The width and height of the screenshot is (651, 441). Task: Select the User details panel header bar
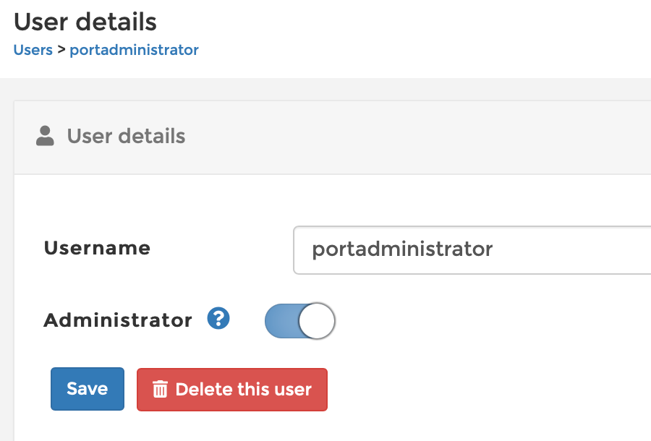click(x=333, y=137)
